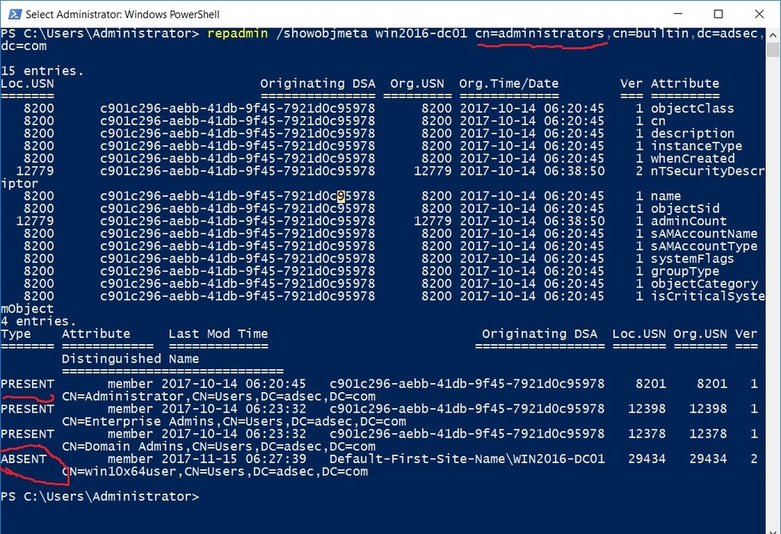
Task: Click the 'sAMAccountType' attribute
Action: pyautogui.click(x=704, y=246)
